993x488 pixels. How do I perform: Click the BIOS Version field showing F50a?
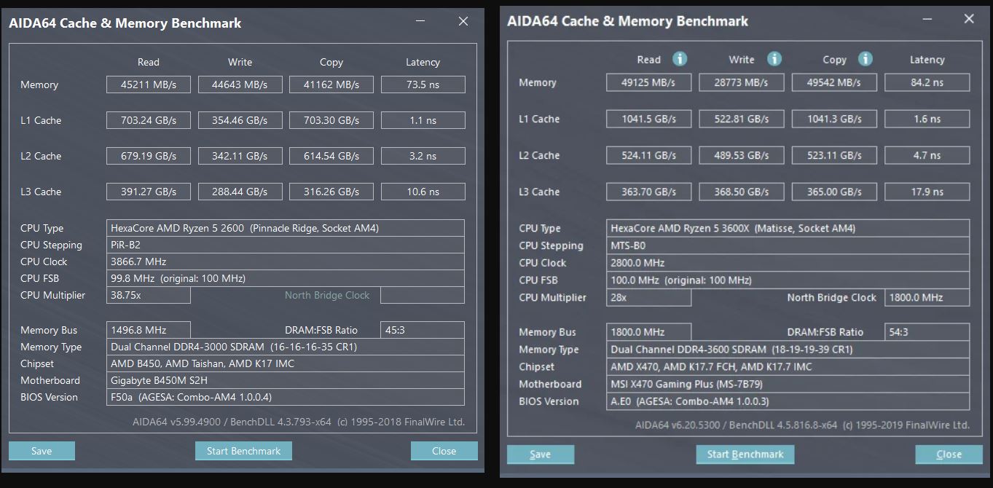click(286, 397)
